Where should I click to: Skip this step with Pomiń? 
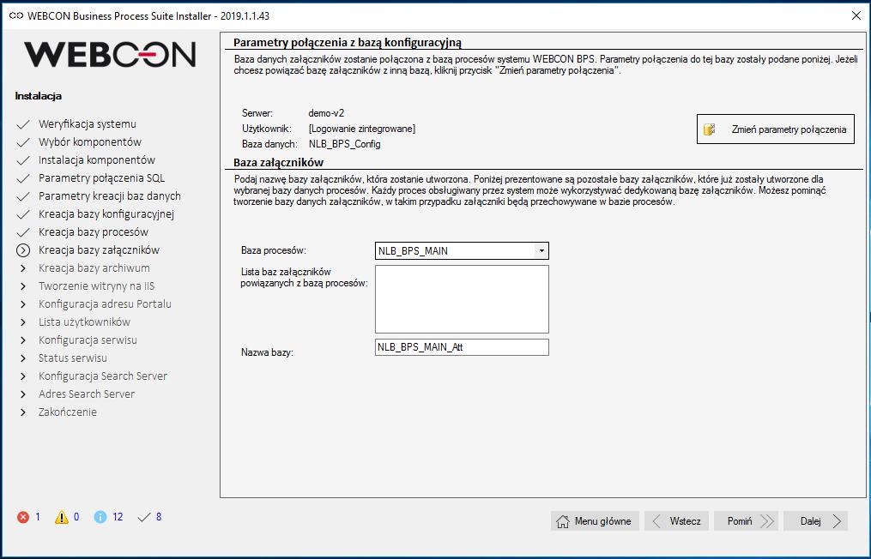point(746,521)
